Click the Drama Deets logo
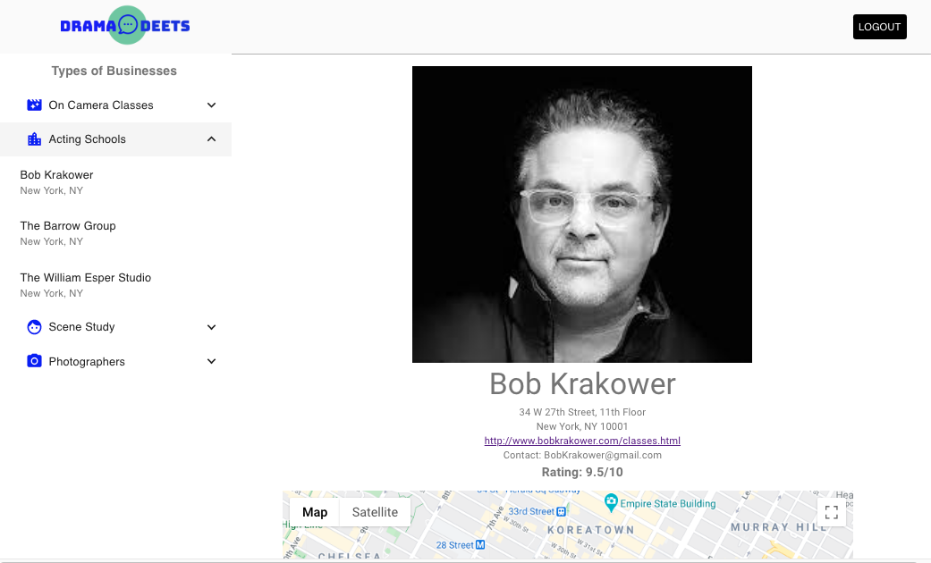The height and width of the screenshot is (563, 931). click(x=125, y=26)
